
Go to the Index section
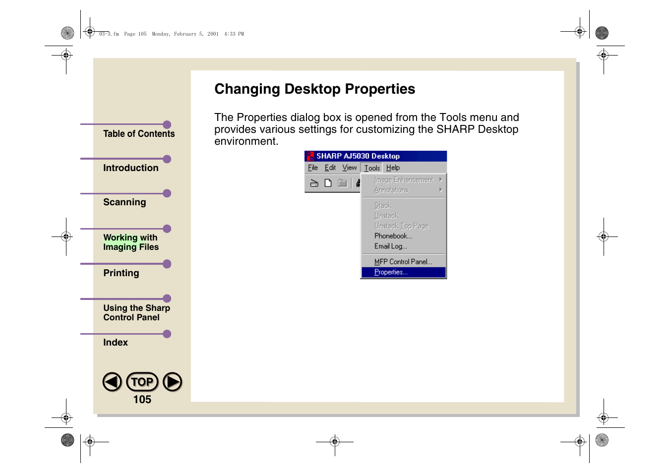116,343
